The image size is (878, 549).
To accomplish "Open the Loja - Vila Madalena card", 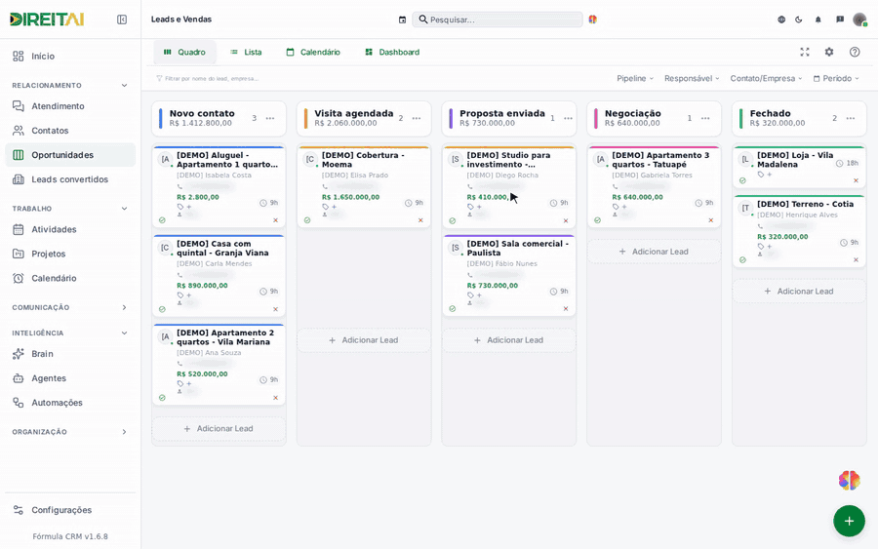I will [x=799, y=168].
